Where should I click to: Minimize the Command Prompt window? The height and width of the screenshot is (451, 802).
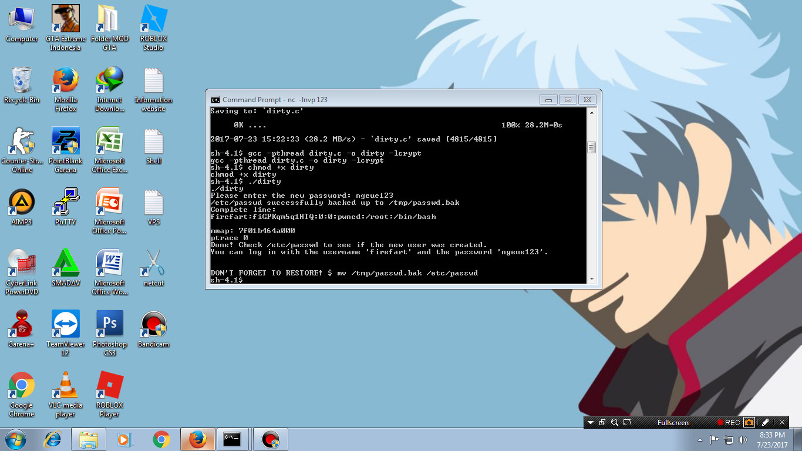(548, 100)
